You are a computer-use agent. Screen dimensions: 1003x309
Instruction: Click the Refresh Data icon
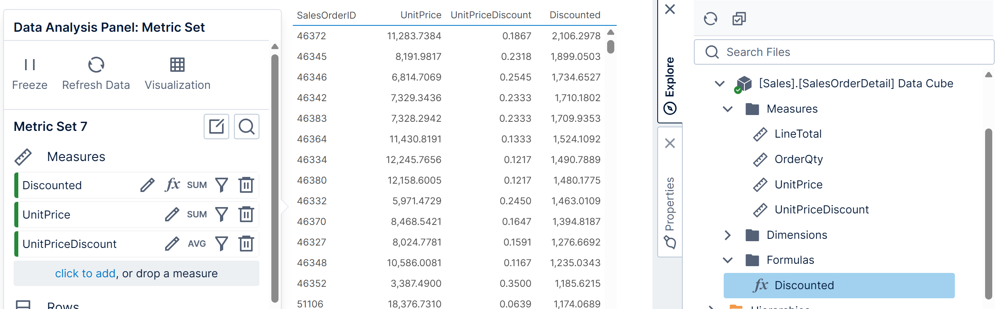pyautogui.click(x=96, y=65)
